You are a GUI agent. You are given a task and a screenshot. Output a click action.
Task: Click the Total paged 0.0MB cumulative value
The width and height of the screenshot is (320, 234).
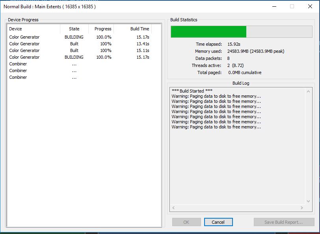[245, 72]
